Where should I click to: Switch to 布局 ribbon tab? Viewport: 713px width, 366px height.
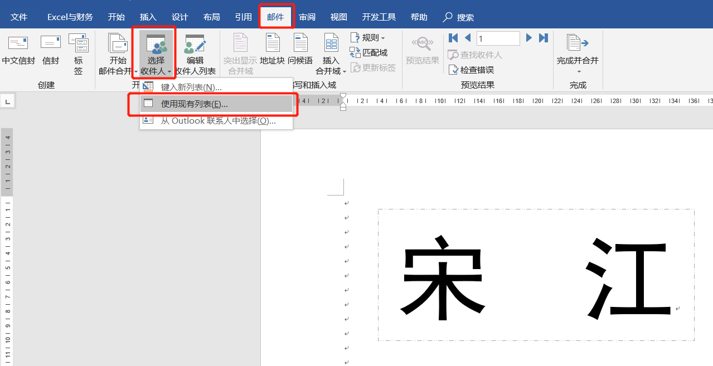[212, 17]
